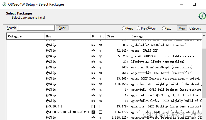206x120 pixels.
Task: Cycle version icon for qgis-full-dev package
Action: click(x=47, y=95)
